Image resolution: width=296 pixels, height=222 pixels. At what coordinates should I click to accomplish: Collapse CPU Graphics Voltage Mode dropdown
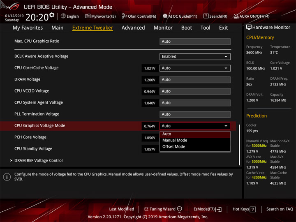(195, 126)
